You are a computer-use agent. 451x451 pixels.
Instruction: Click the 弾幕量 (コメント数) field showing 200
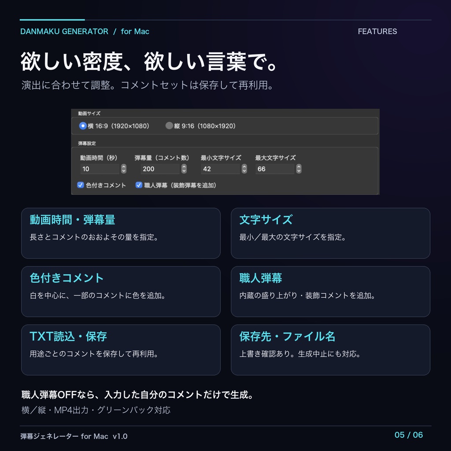pyautogui.click(x=160, y=169)
